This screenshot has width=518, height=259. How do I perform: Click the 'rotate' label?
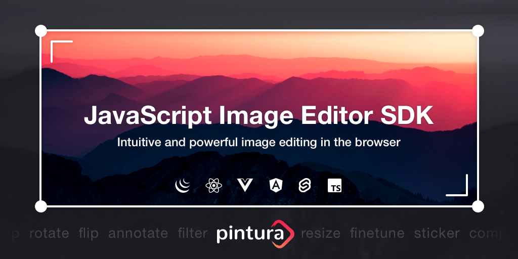click(49, 234)
